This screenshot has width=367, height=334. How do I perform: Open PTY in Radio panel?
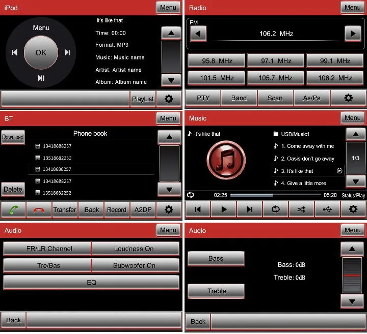coord(203,98)
